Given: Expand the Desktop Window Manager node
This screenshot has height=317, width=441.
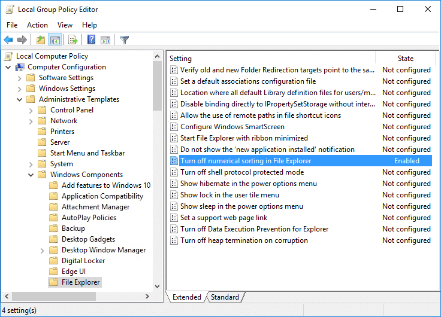Looking at the screenshot, I should point(42,251).
